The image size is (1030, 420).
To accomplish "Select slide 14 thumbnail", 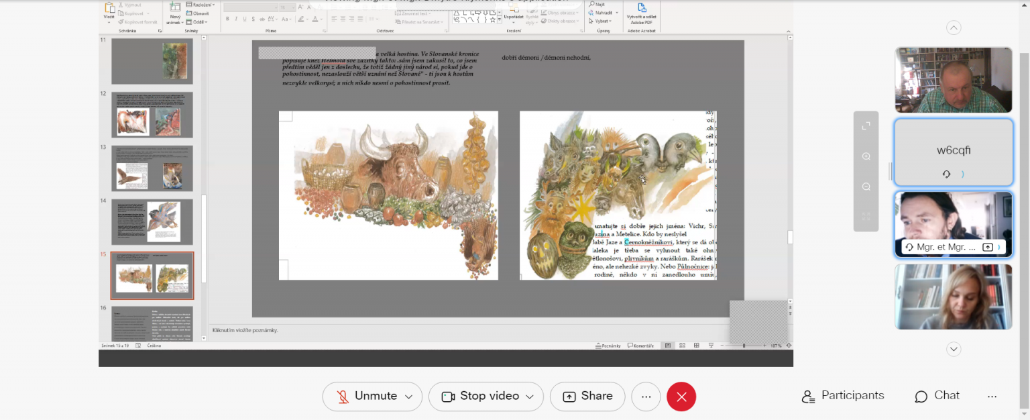I will pos(152,222).
